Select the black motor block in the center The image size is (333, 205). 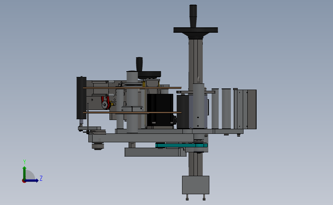point(160,110)
